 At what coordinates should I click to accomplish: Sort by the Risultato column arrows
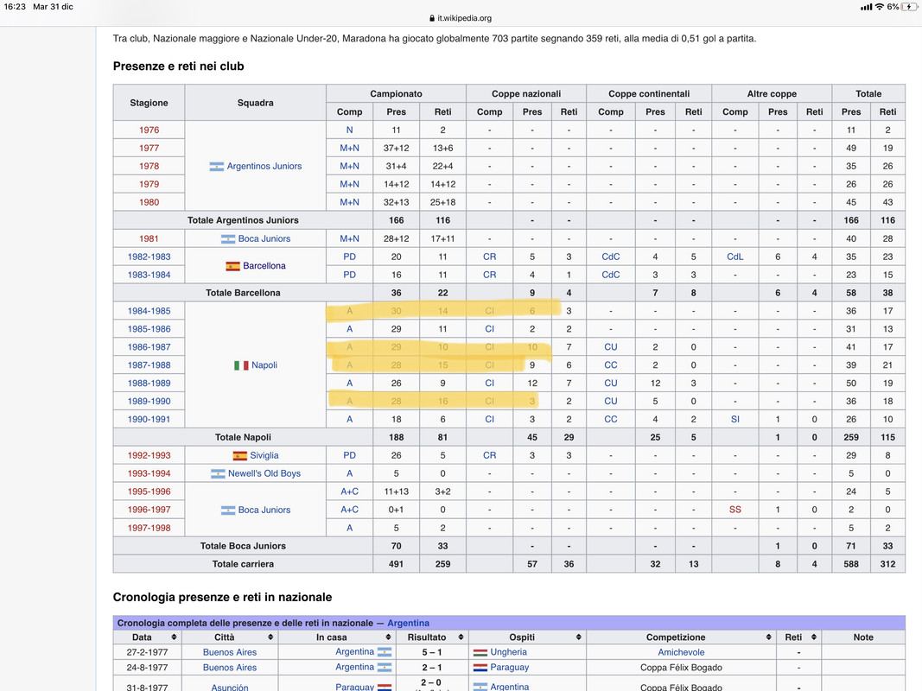coord(461,637)
